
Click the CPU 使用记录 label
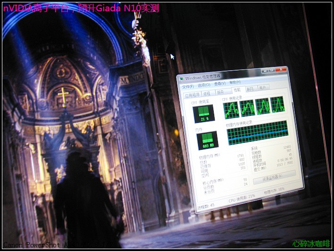click(x=232, y=98)
